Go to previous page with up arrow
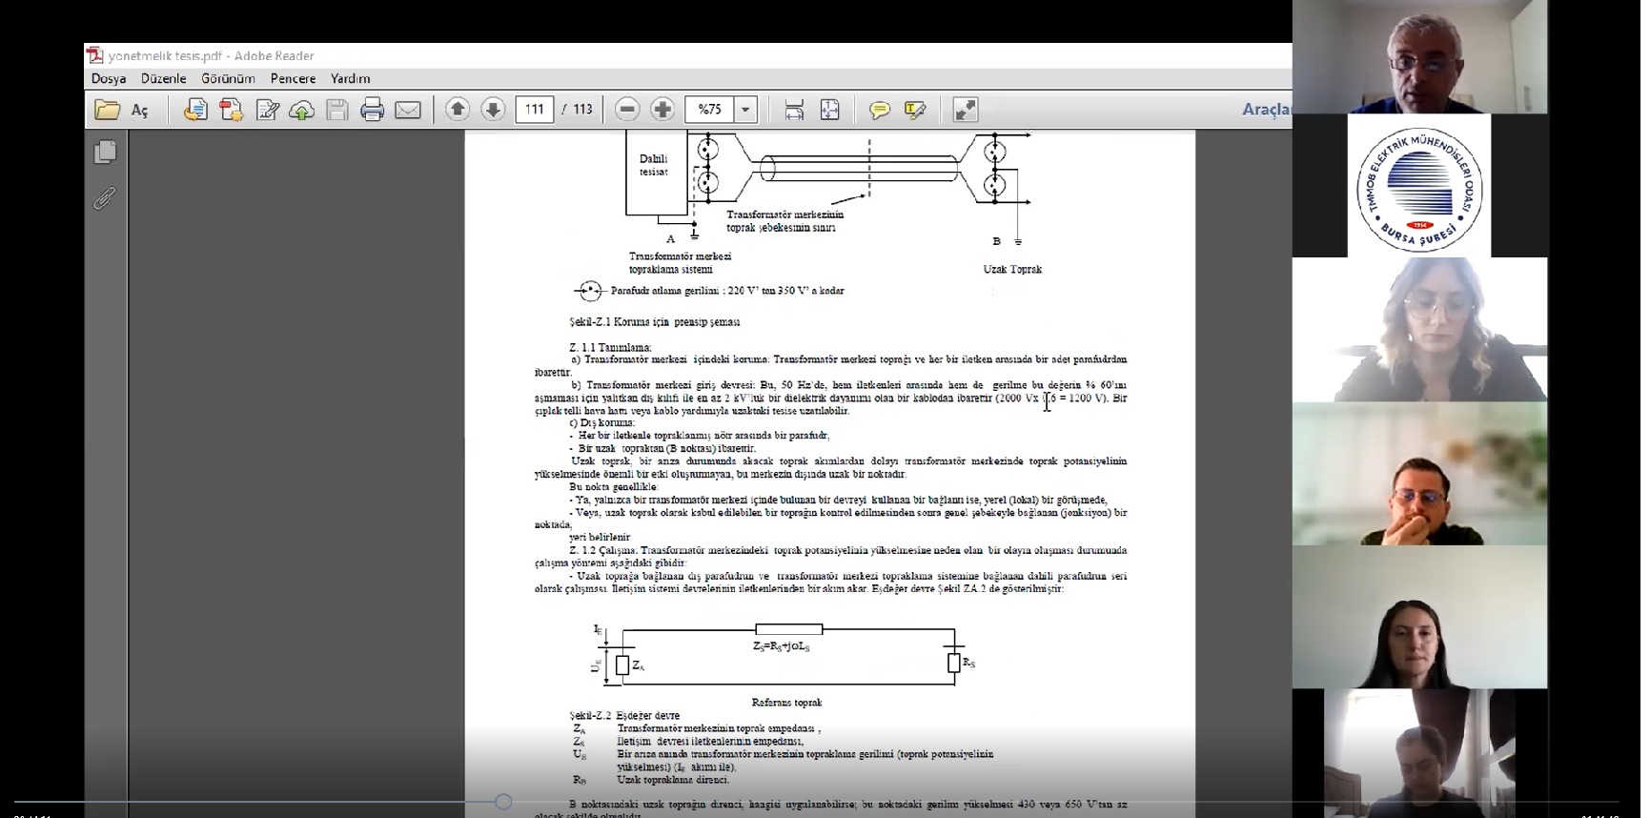This screenshot has height=818, width=1650. [458, 110]
